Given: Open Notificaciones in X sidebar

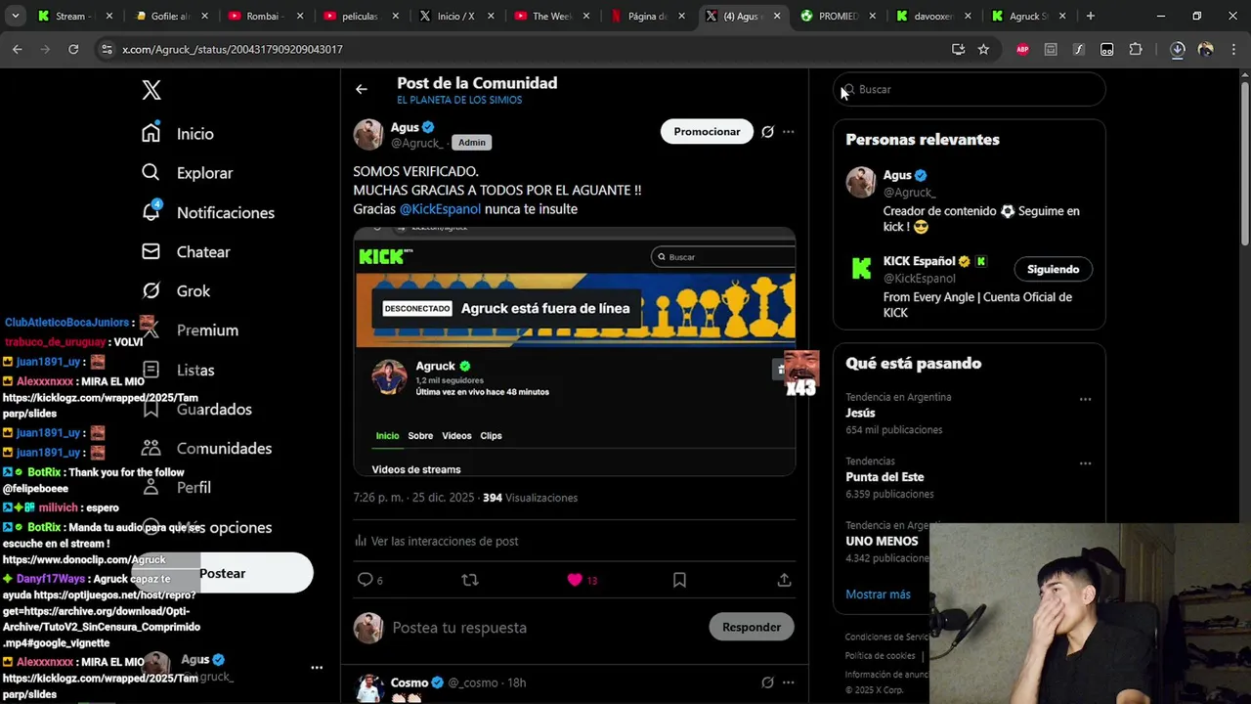Looking at the screenshot, I should click(208, 212).
